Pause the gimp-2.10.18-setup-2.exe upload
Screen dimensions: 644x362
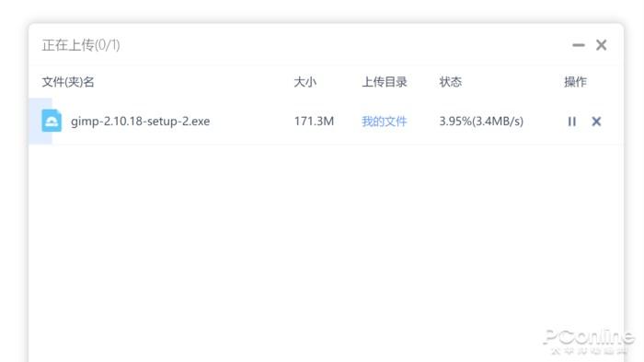point(571,122)
